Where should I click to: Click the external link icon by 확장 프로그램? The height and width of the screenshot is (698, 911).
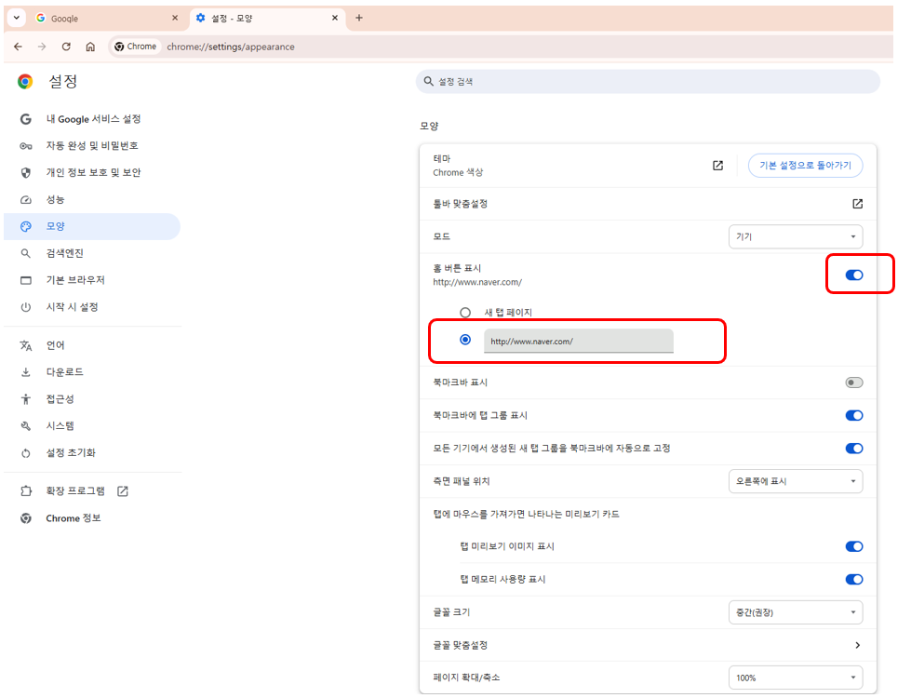[x=123, y=491]
